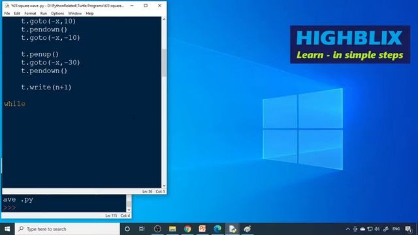The width and height of the screenshot is (418, 235).
Task: Open the Window menu
Action: tap(75, 13)
